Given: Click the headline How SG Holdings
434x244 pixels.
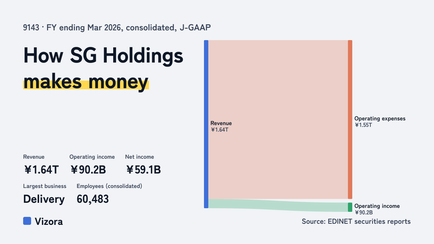Looking at the screenshot, I should [103, 56].
